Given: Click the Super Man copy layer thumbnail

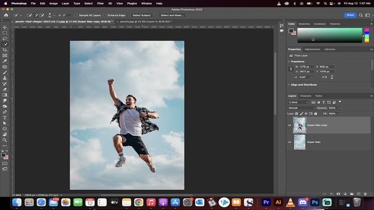Looking at the screenshot, I should (x=299, y=125).
